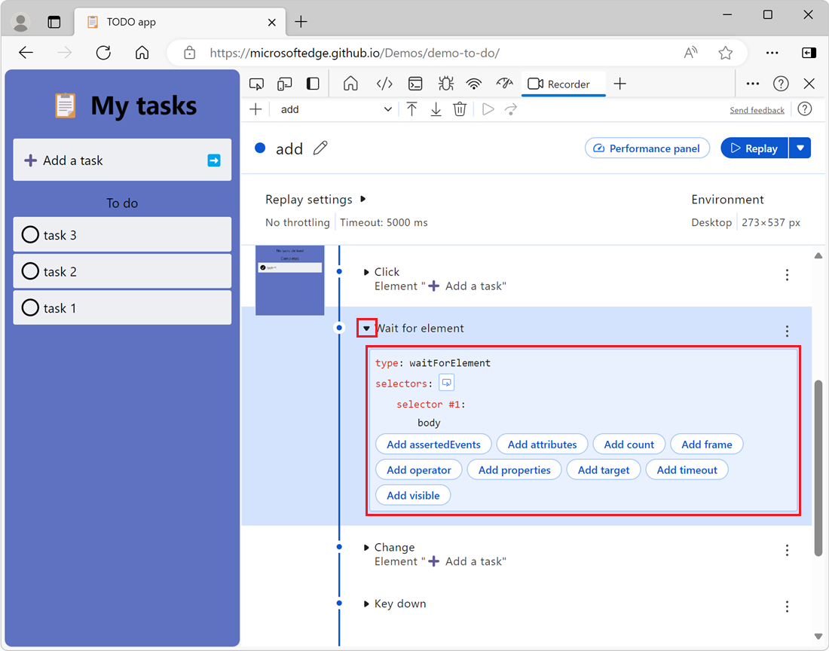Mark task 2 as completed
Viewport: 829px width, 651px height.
click(x=30, y=271)
